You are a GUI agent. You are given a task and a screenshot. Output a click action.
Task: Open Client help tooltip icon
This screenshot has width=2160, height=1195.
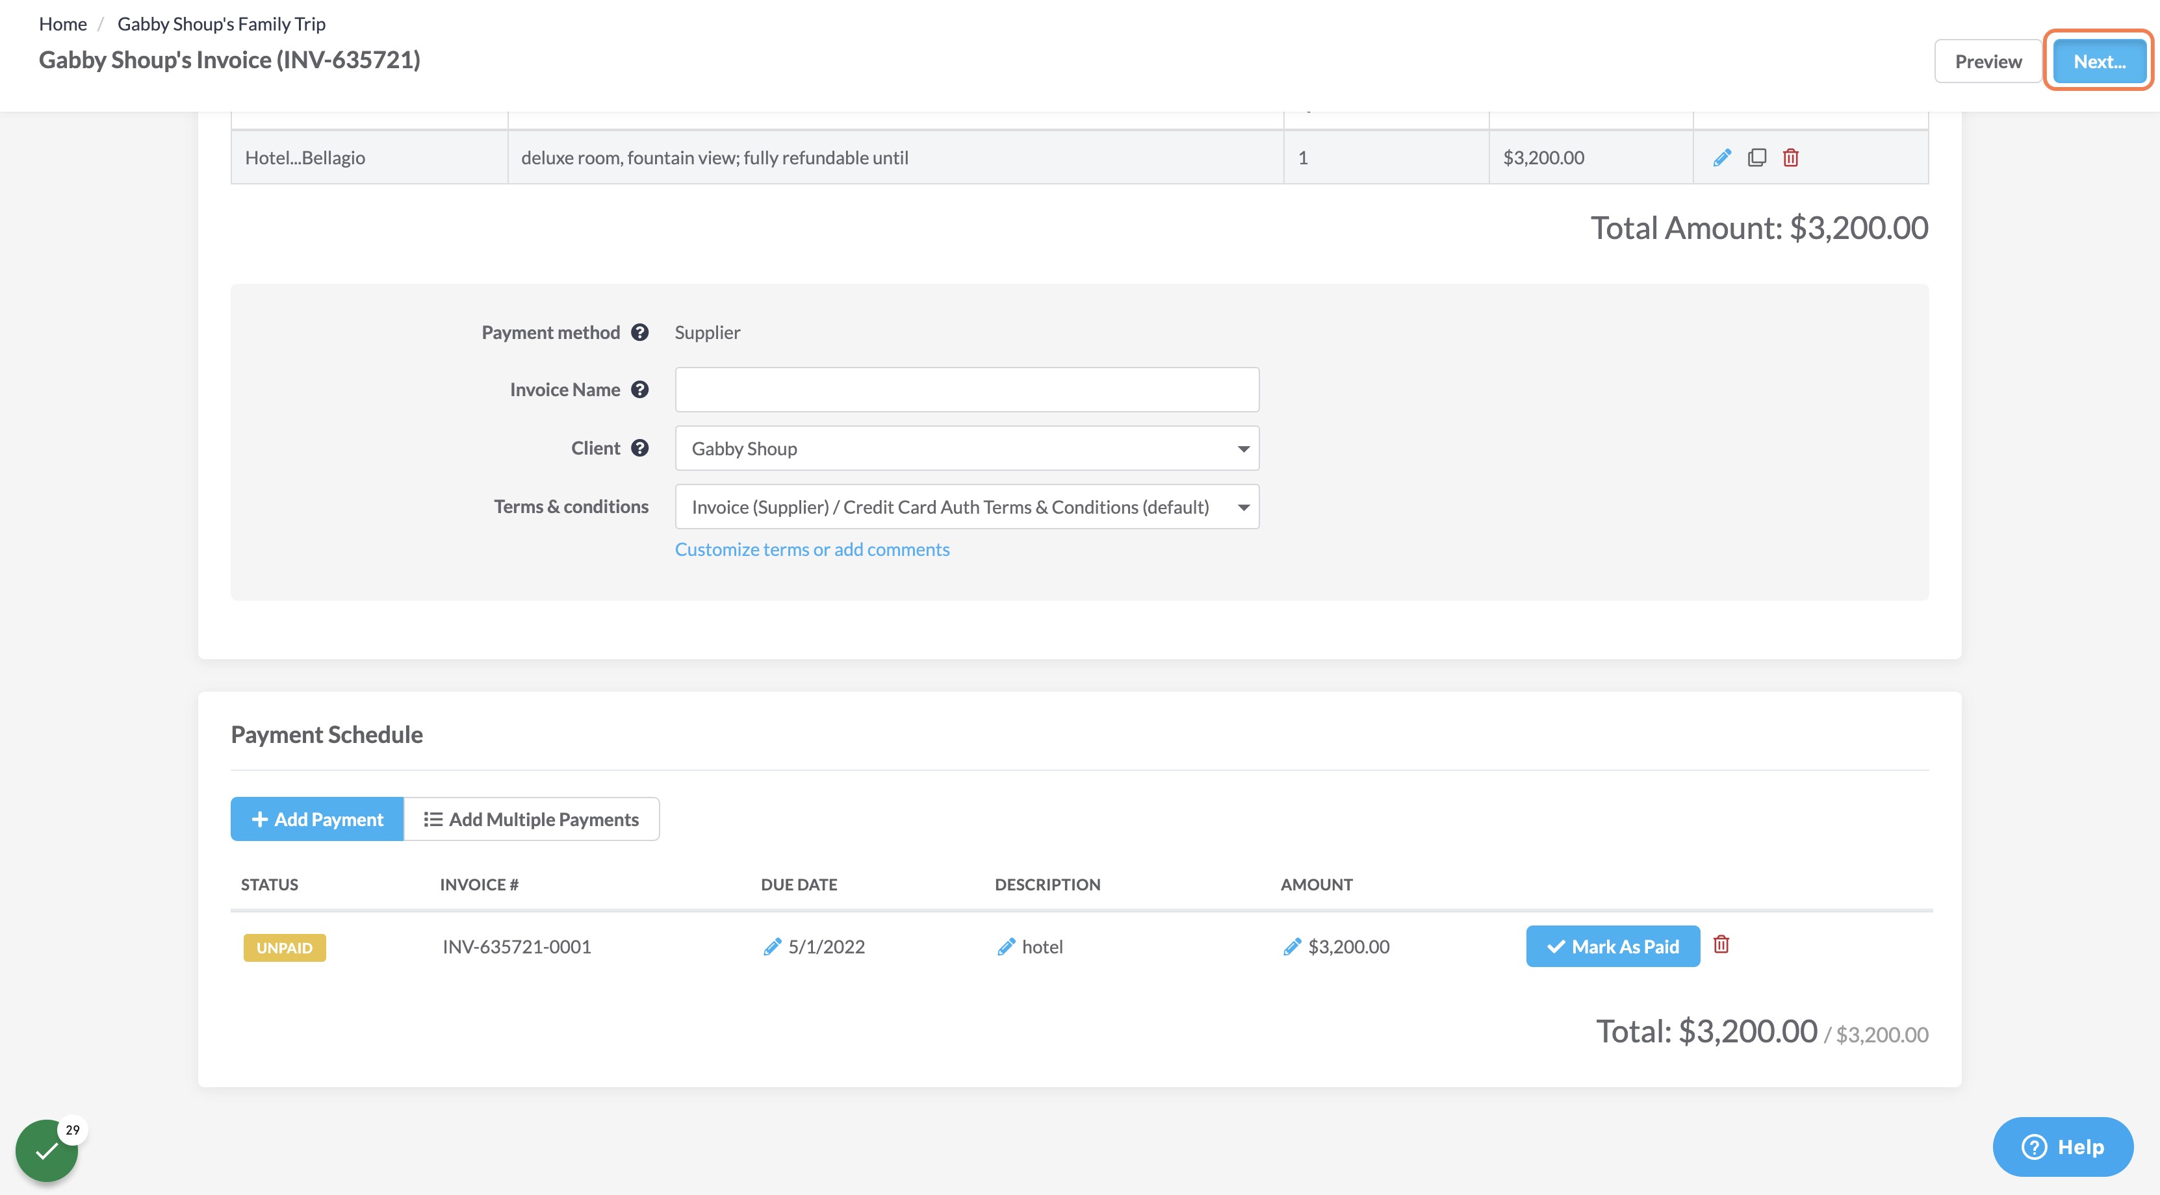click(x=640, y=448)
